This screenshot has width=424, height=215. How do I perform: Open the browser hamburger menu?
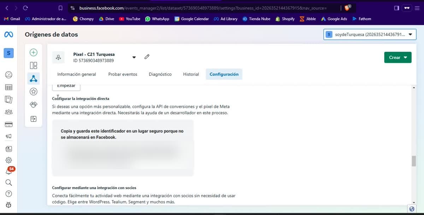(417, 8)
